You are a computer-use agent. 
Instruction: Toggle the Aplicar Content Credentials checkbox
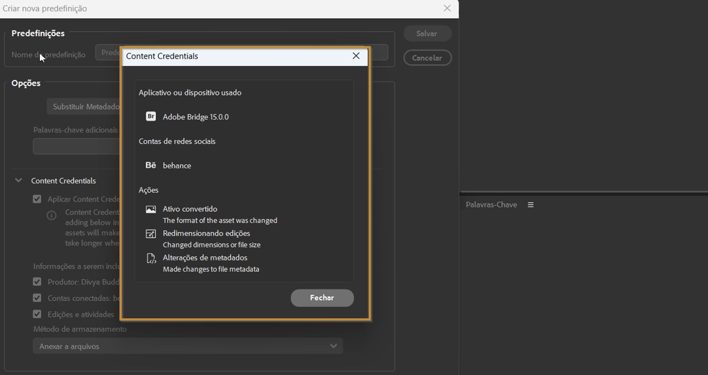[37, 199]
